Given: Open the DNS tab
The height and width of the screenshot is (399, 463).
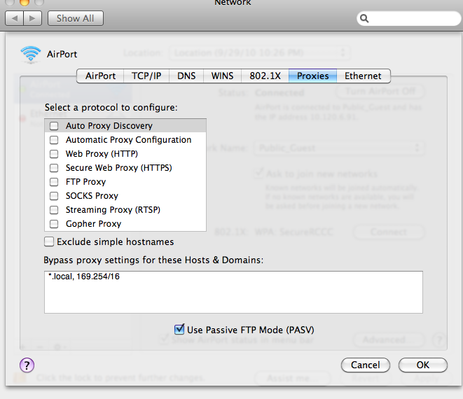Looking at the screenshot, I should tap(186, 76).
